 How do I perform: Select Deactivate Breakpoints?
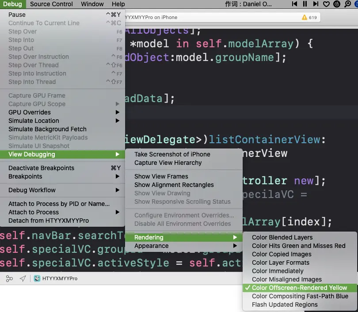pyautogui.click(x=62, y=168)
